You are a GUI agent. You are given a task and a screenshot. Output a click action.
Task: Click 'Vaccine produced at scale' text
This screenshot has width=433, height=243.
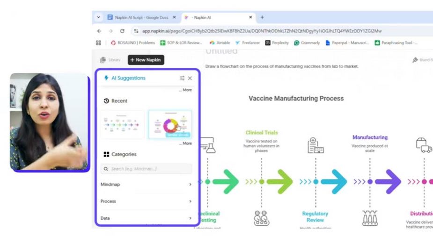tap(370, 148)
